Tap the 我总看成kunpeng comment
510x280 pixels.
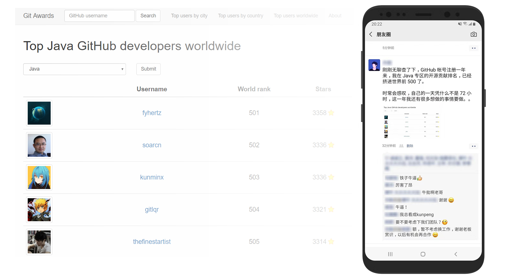(x=417, y=214)
